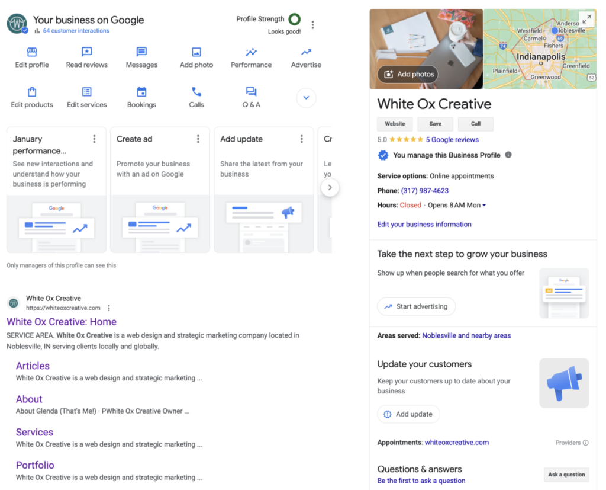
Task: Open White Ox Creative: Home result title
Action: pyautogui.click(x=62, y=322)
